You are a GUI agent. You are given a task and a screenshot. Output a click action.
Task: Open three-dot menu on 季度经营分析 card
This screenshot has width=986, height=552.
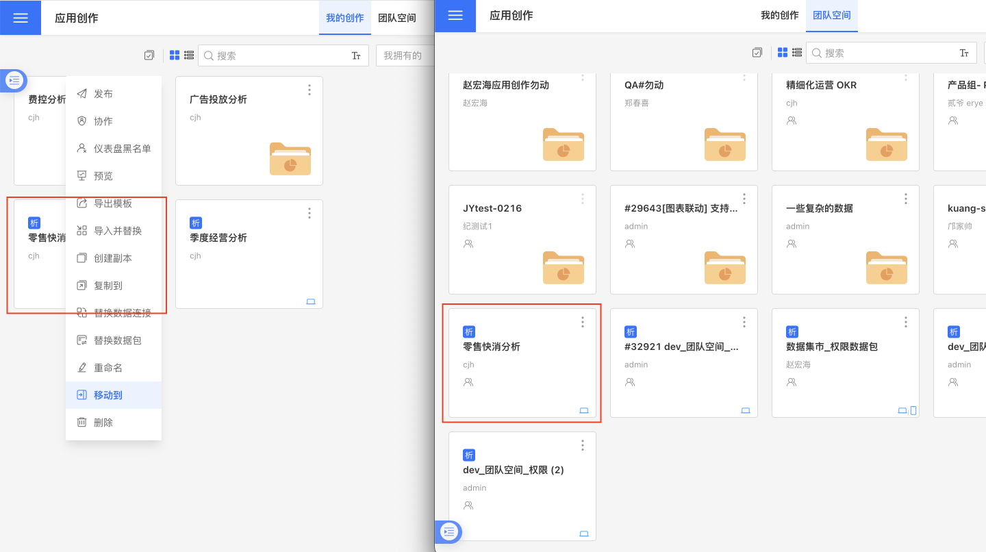point(309,213)
